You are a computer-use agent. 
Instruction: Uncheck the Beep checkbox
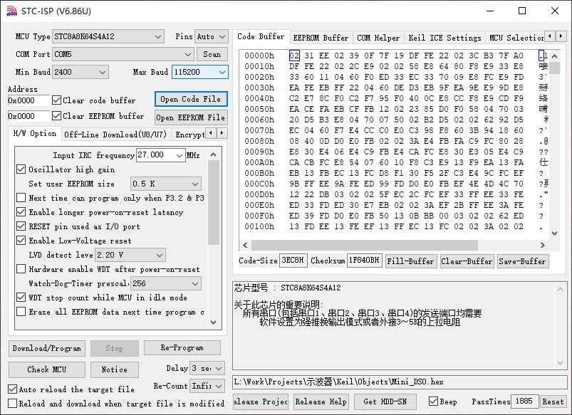tap(433, 401)
